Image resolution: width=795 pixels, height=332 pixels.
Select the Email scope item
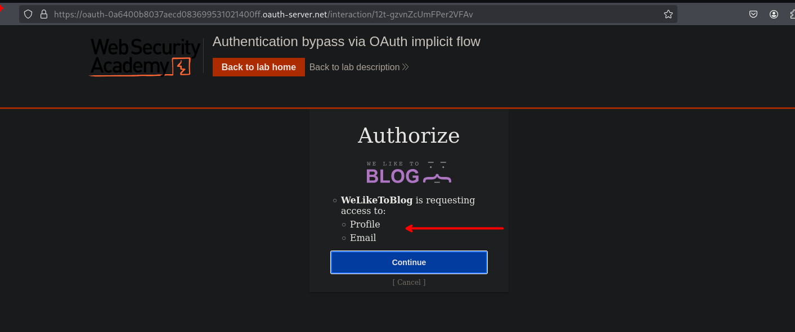[x=363, y=238]
